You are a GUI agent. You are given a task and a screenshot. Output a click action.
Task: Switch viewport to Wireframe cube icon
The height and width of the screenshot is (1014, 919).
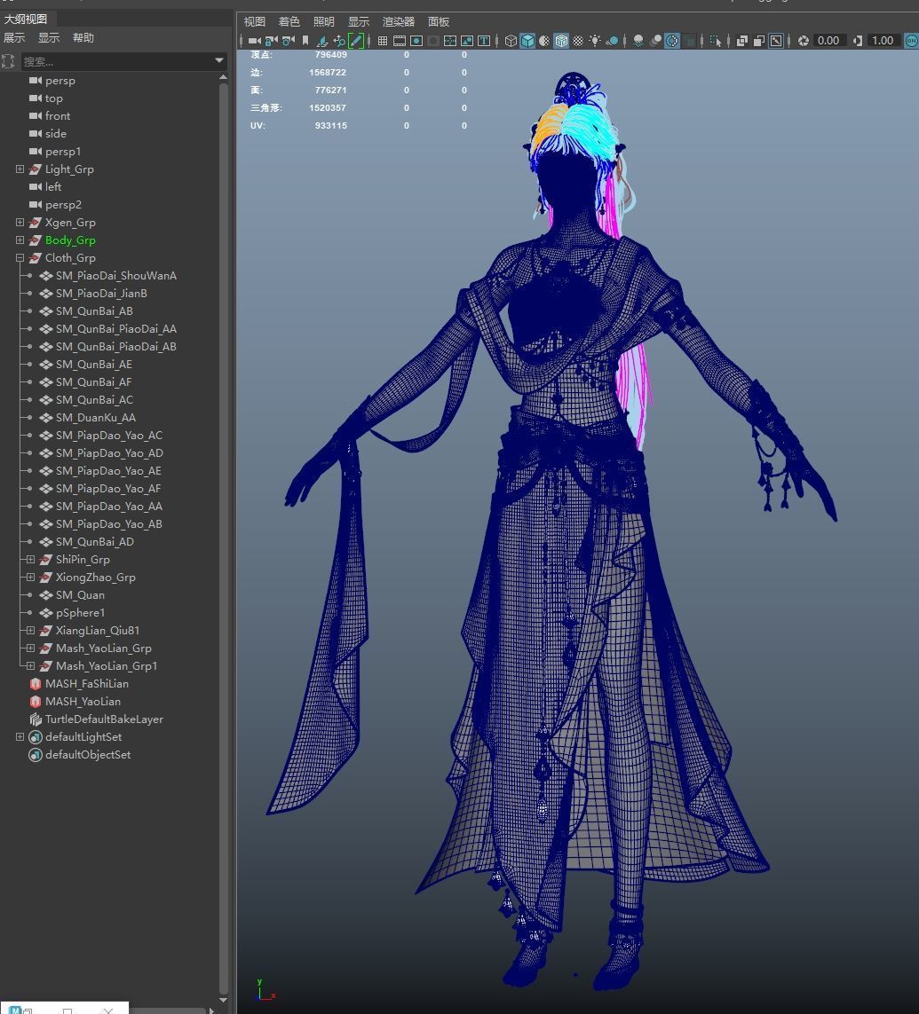click(511, 41)
